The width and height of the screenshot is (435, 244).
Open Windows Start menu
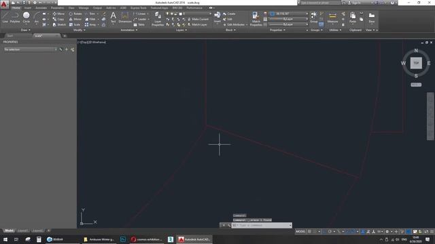pyautogui.click(x=5, y=239)
